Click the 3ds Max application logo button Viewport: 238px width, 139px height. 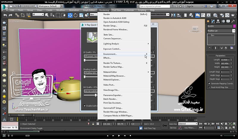pos(4,8)
